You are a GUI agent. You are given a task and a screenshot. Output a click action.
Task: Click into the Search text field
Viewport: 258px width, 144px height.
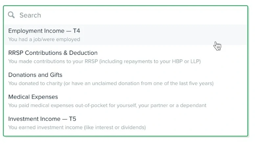(125, 15)
